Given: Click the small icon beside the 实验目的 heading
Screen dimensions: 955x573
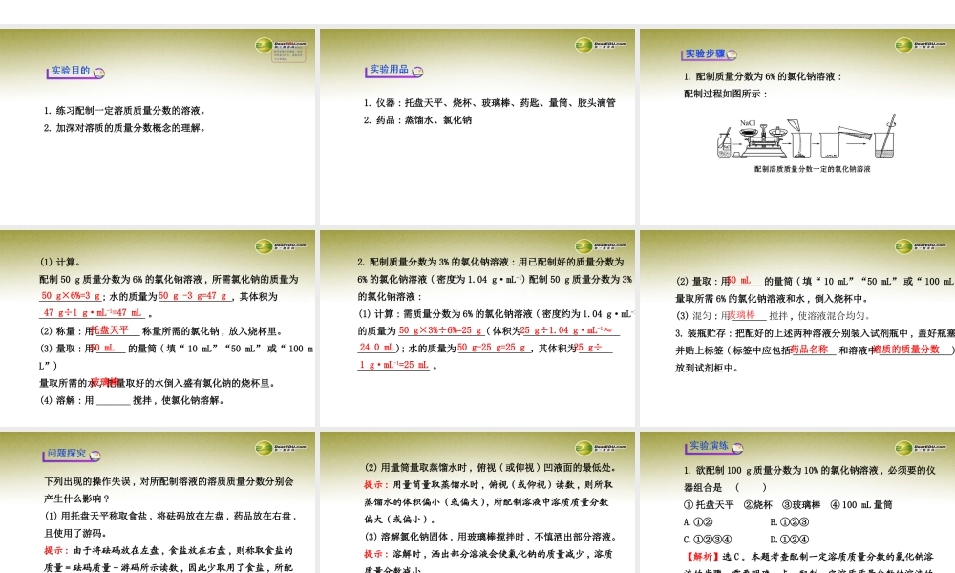Looking at the screenshot, I should pyautogui.click(x=98, y=74).
